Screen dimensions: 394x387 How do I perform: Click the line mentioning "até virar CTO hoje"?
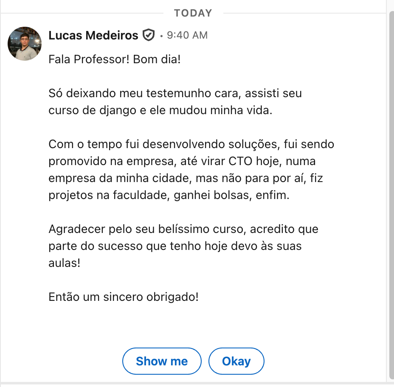point(182,161)
